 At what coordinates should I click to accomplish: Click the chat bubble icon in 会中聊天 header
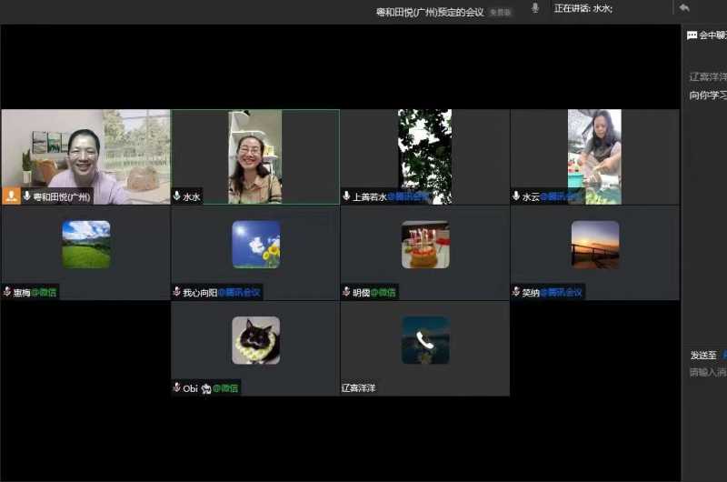(692, 35)
